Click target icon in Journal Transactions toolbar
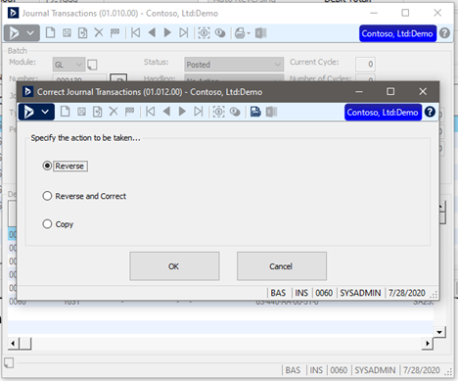 (x=204, y=33)
